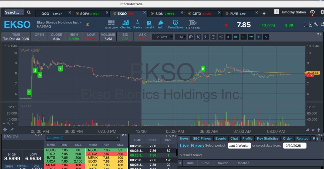The height and width of the screenshot is (169, 324).
Task: Toggle percent change display on the chart
Action: (x=243, y=37)
